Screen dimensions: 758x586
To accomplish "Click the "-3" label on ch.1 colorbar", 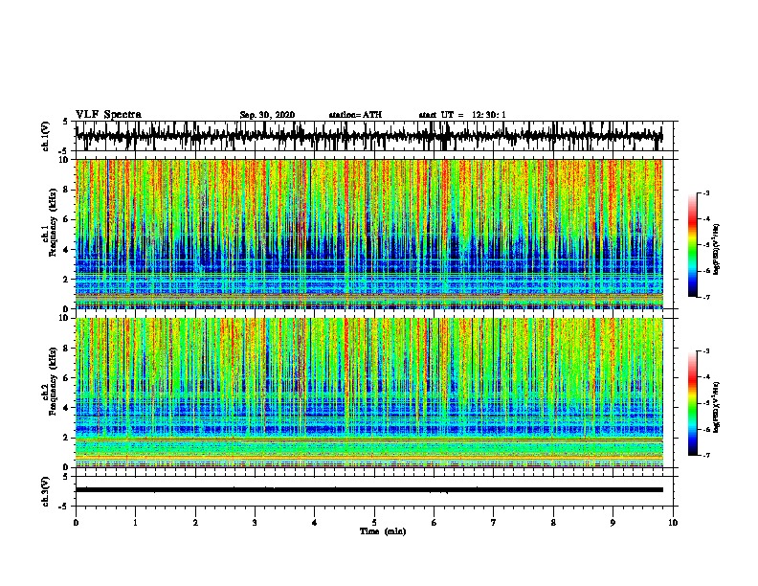I will click(x=706, y=193).
